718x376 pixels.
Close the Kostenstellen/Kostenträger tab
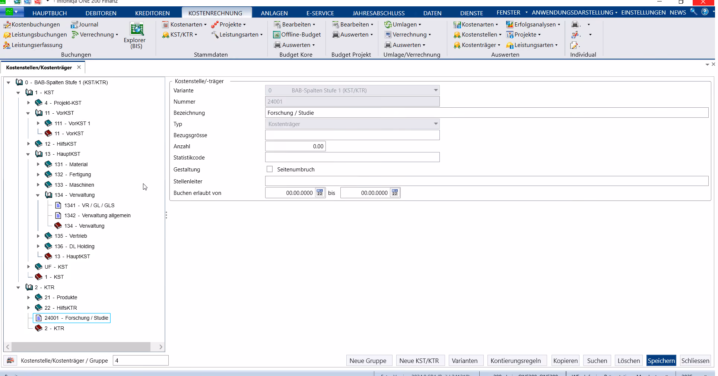tap(79, 67)
